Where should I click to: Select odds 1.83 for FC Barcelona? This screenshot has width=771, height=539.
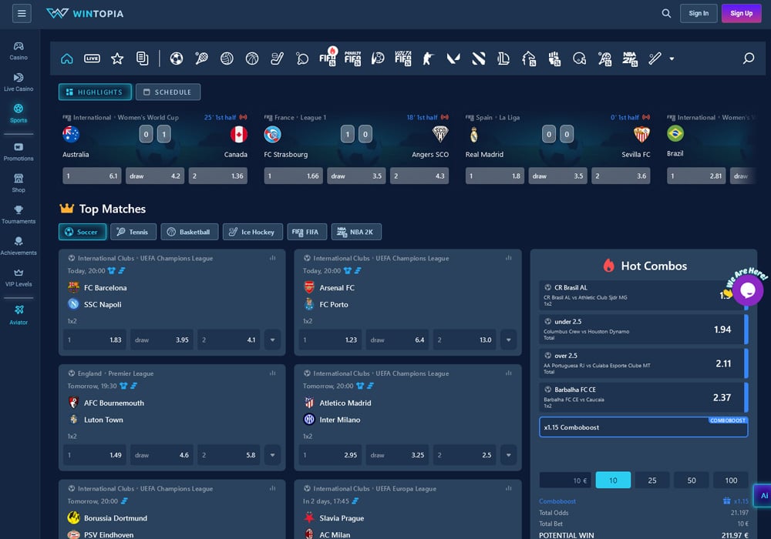point(95,340)
